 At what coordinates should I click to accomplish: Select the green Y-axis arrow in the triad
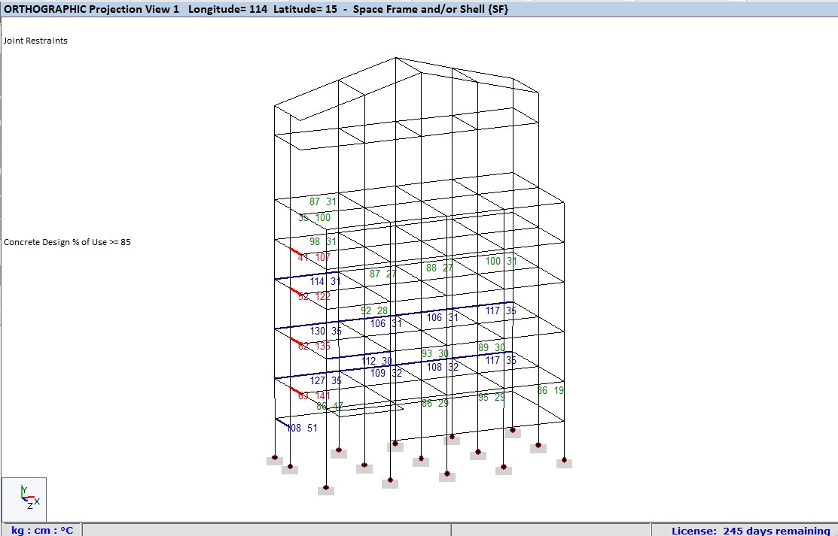(x=22, y=489)
